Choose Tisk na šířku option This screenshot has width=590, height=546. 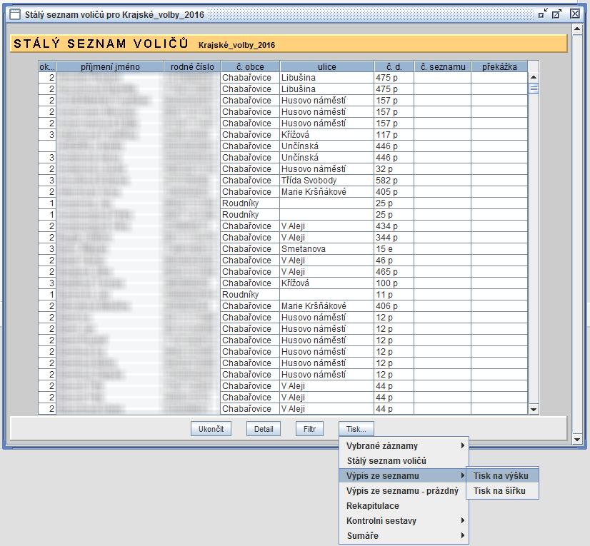(502, 491)
